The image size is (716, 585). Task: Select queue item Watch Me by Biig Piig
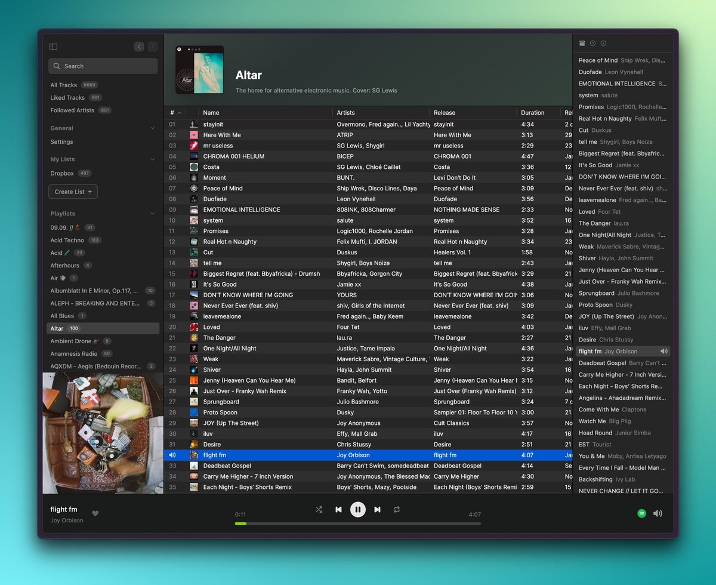[x=623, y=421]
